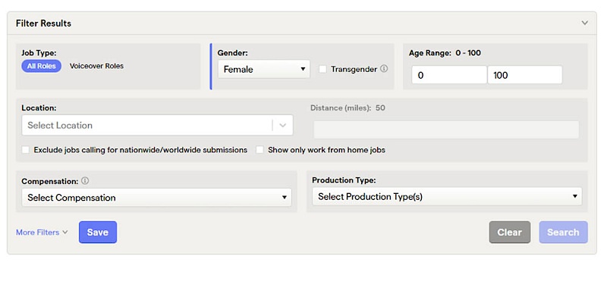Click the info icon next to Compensation
The height and width of the screenshot is (303, 607).
click(x=85, y=181)
